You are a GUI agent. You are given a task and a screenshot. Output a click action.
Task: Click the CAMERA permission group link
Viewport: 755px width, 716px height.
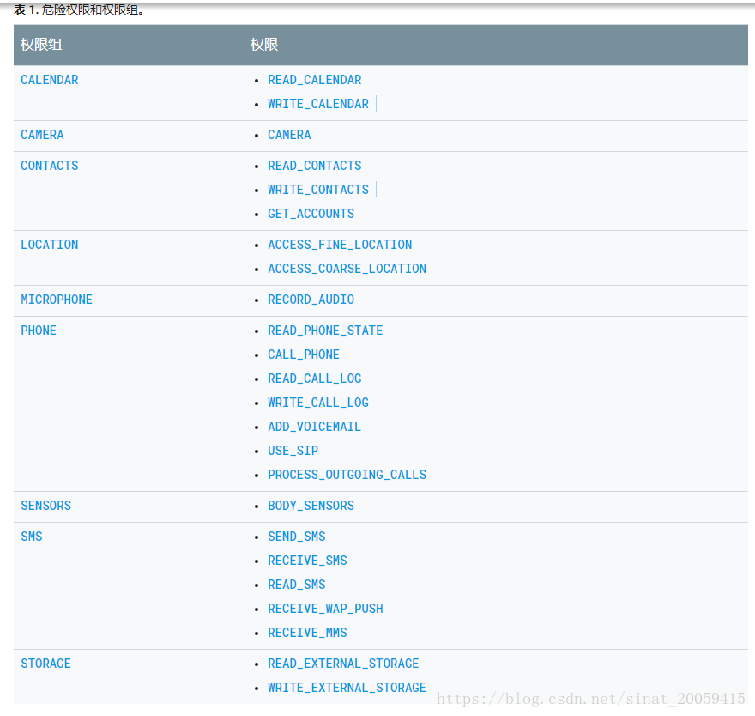pyautogui.click(x=42, y=135)
